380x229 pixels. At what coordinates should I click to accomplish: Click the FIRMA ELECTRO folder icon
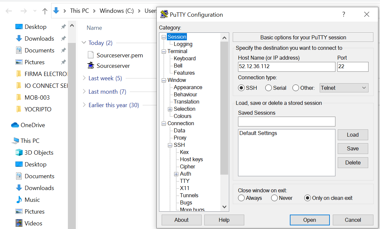[x=19, y=74]
